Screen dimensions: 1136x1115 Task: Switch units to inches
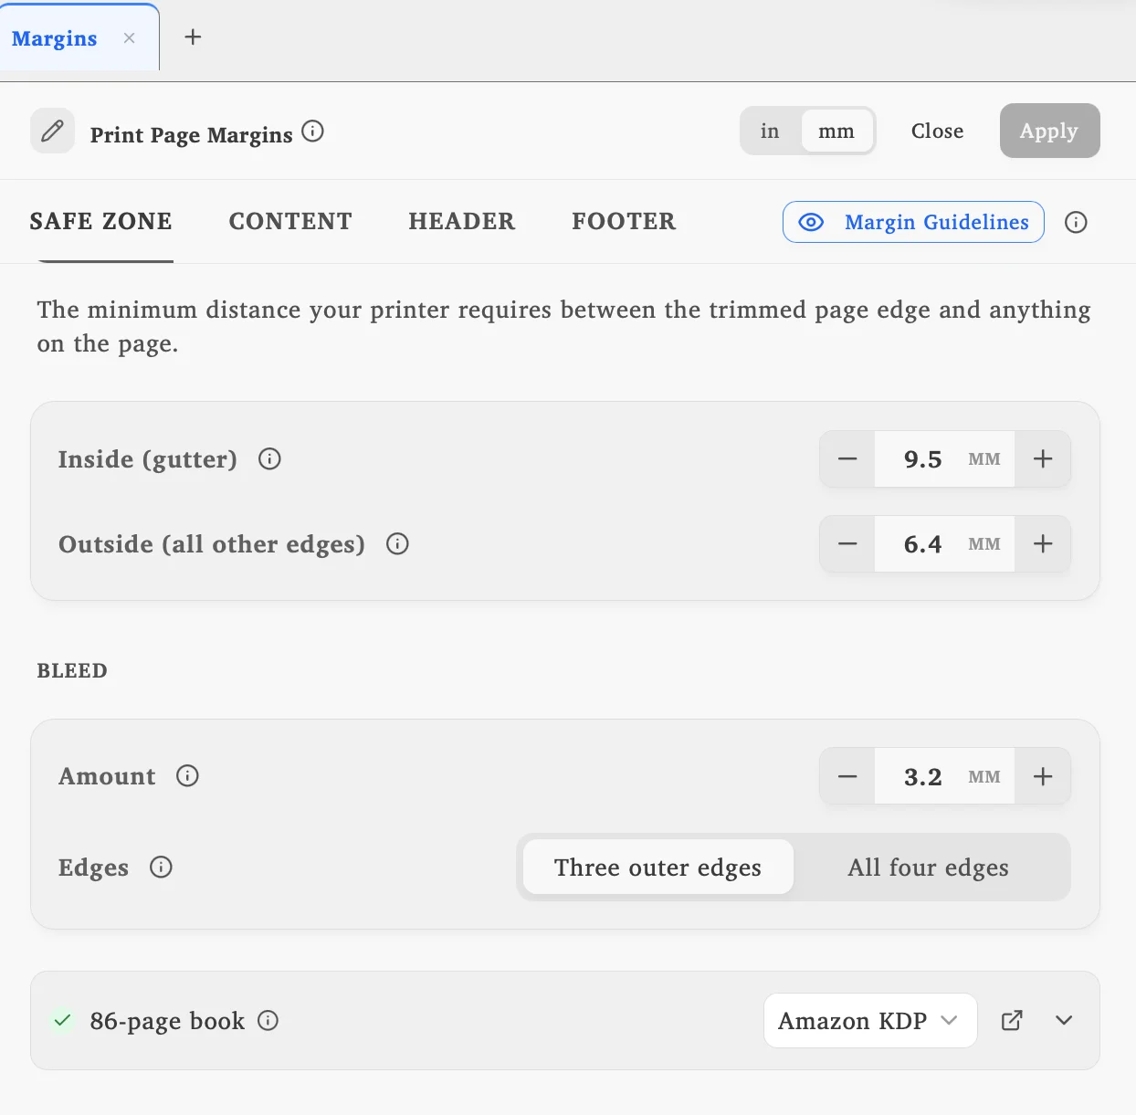770,131
